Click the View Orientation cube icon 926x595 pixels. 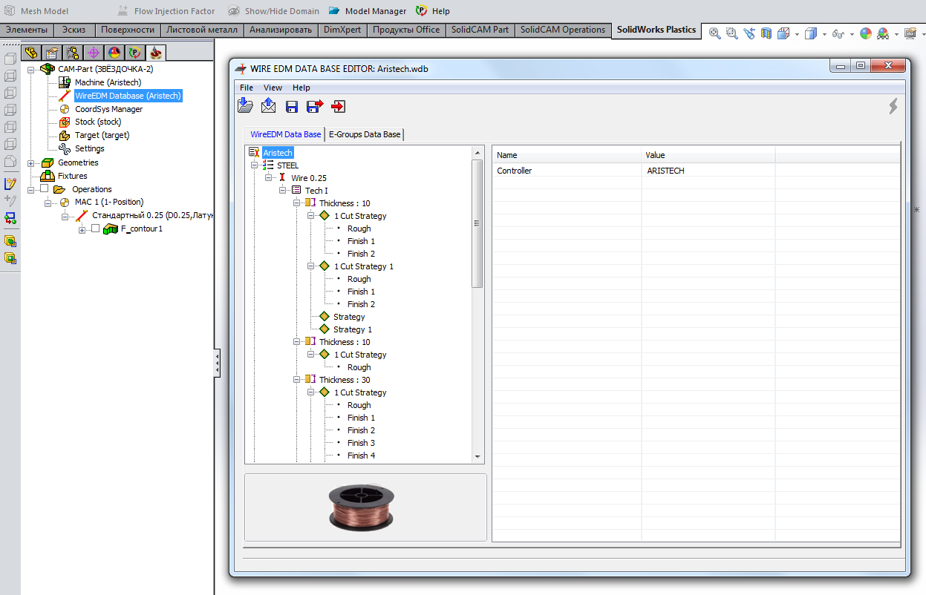coord(783,33)
